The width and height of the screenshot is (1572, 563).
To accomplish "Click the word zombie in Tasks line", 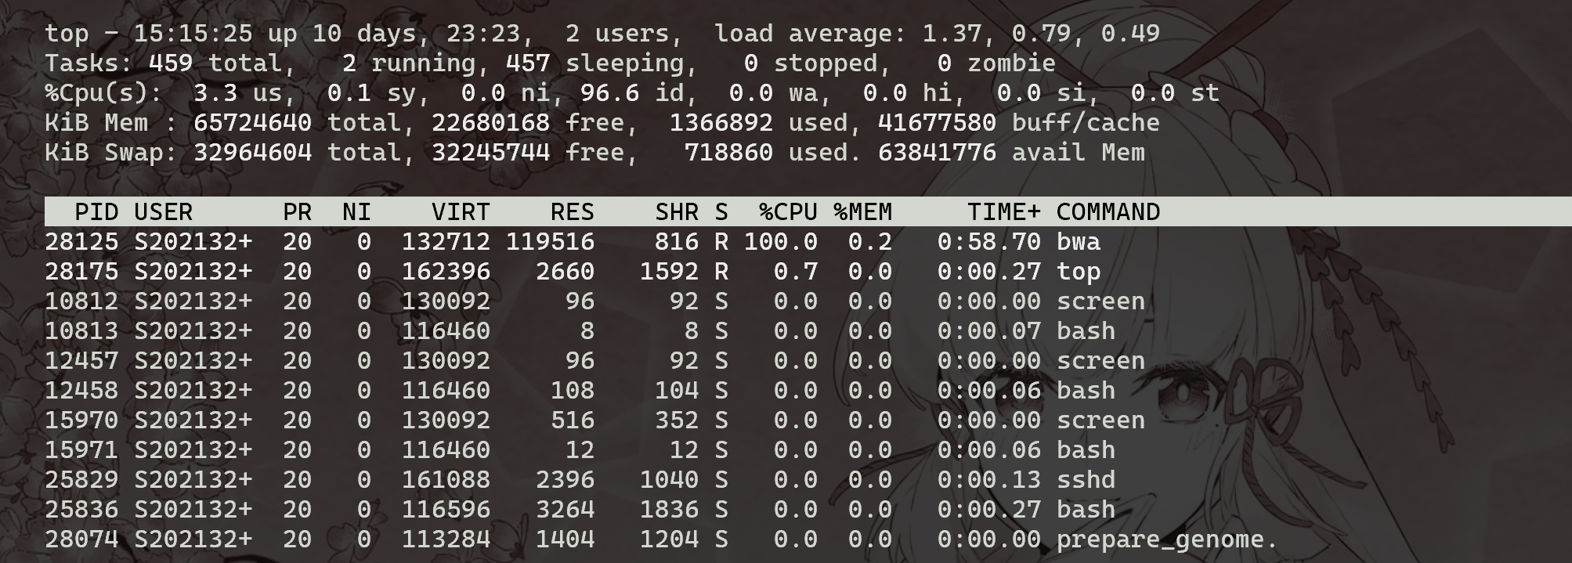I will [x=1011, y=63].
